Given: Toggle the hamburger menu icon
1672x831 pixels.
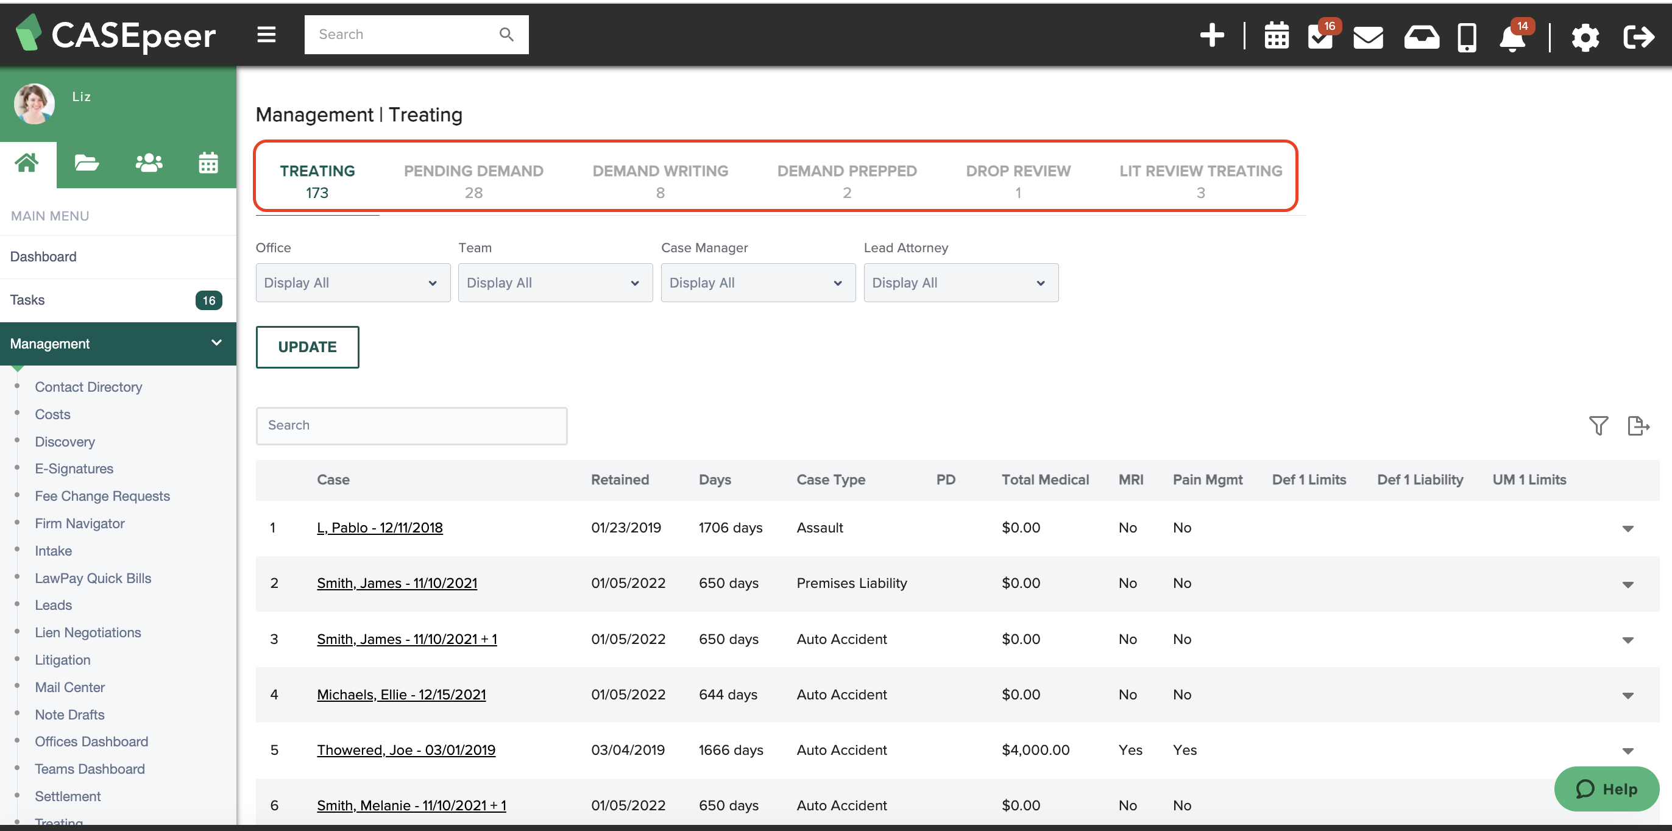Looking at the screenshot, I should 266,34.
